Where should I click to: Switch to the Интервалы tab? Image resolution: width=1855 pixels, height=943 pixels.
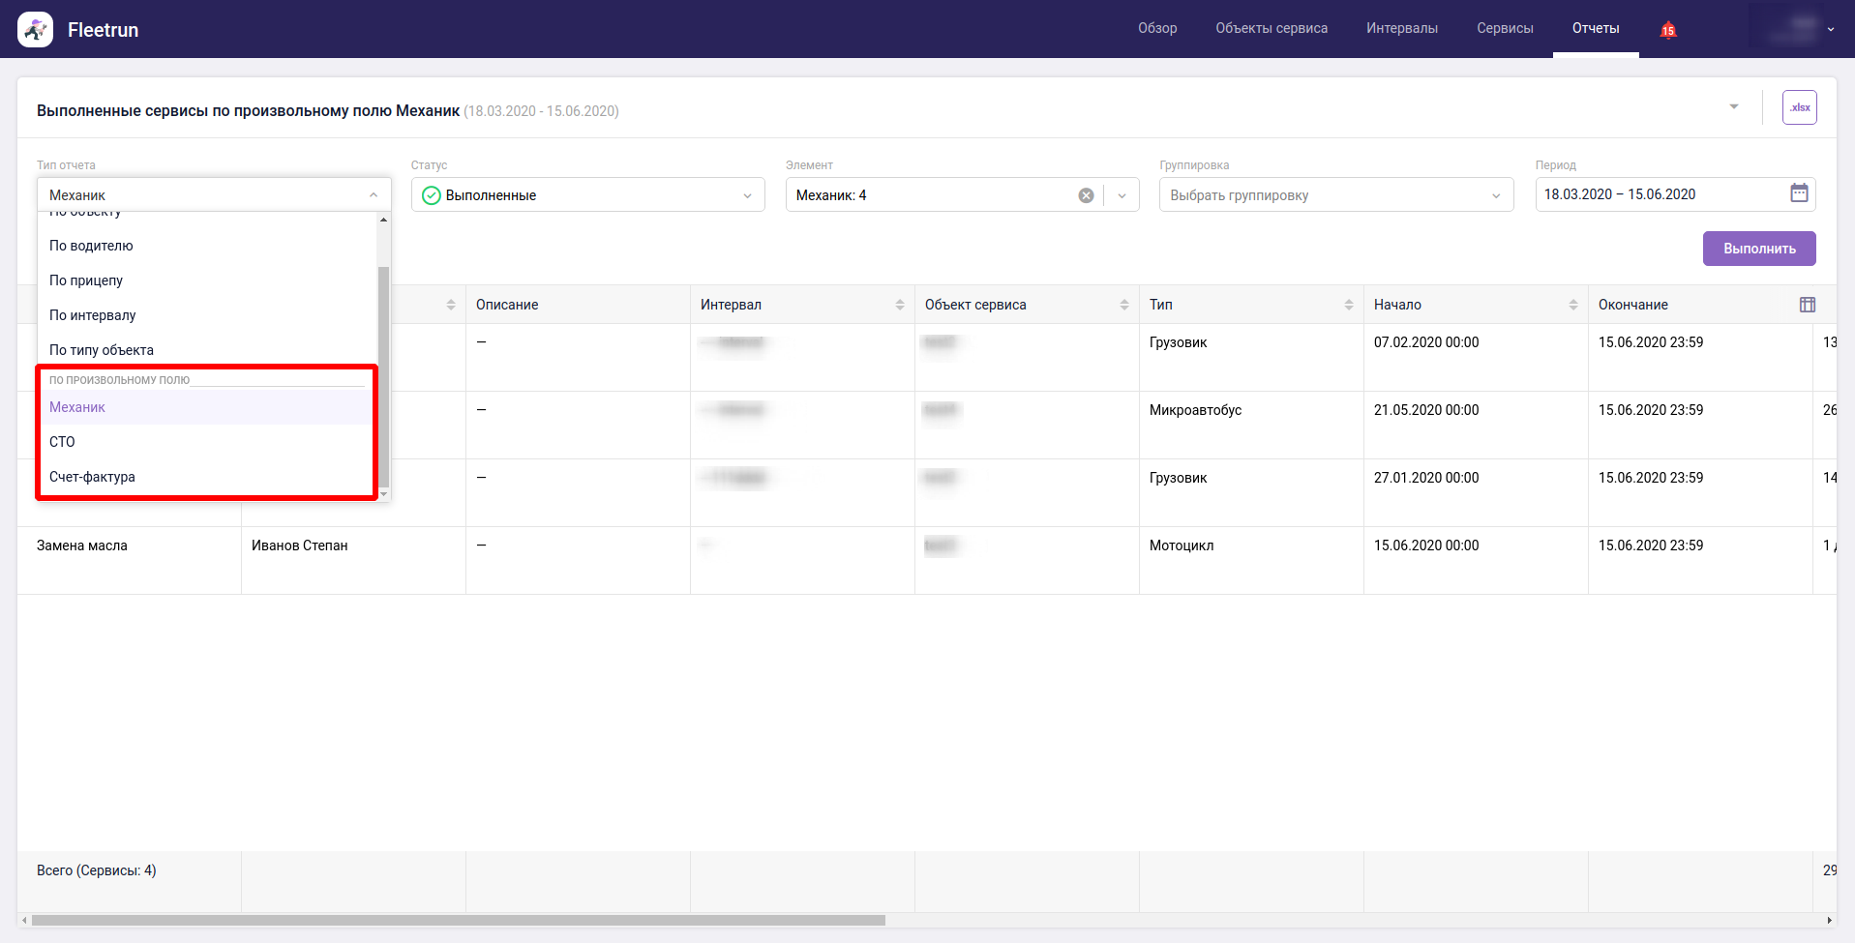1401,29
